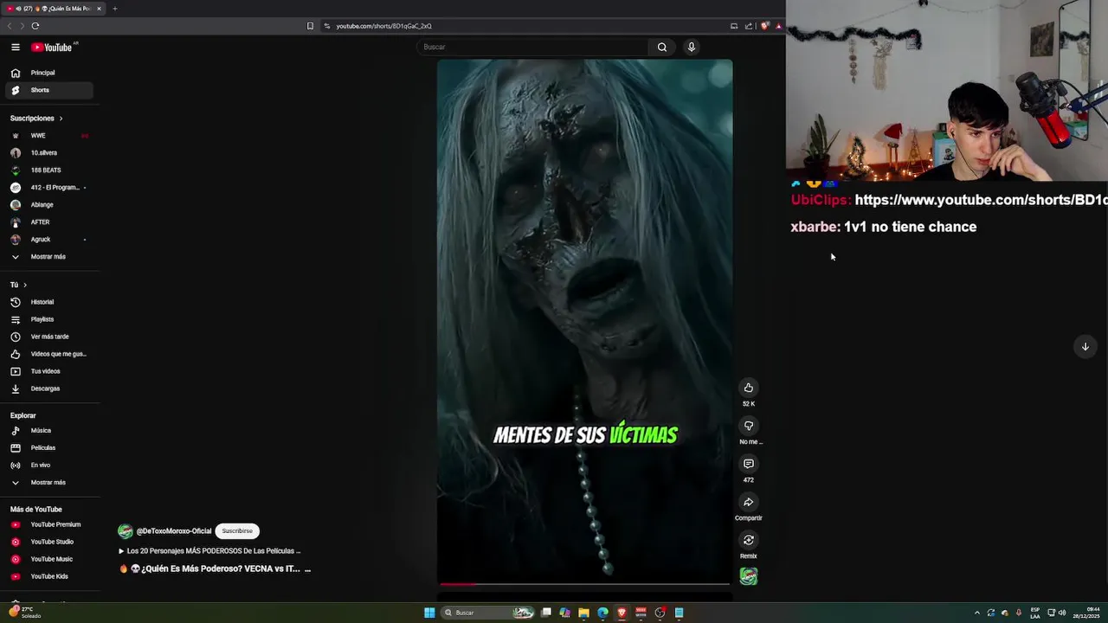Viewport: 1108px width, 623px height.
Task: Expand Mostrar más under subscriptions
Action: coord(48,257)
